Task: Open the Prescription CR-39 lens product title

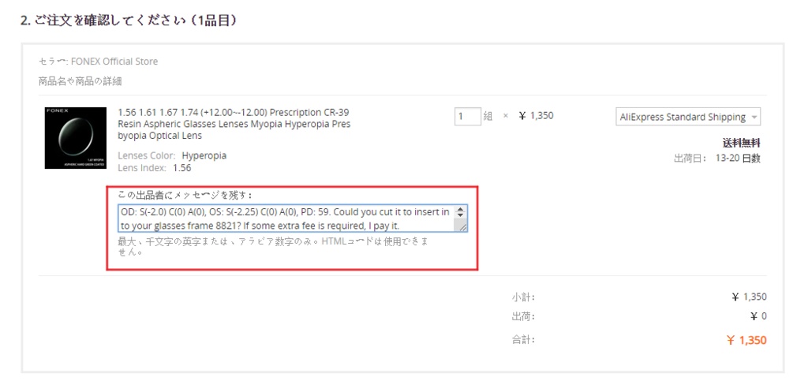Action: (234, 124)
